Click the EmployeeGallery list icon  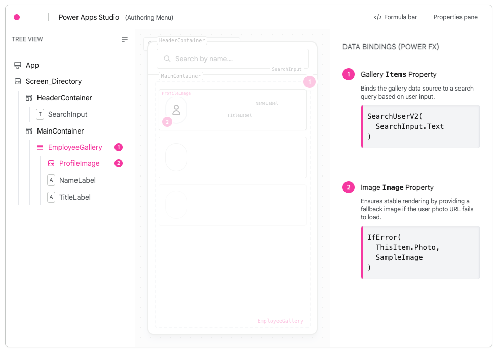40,147
